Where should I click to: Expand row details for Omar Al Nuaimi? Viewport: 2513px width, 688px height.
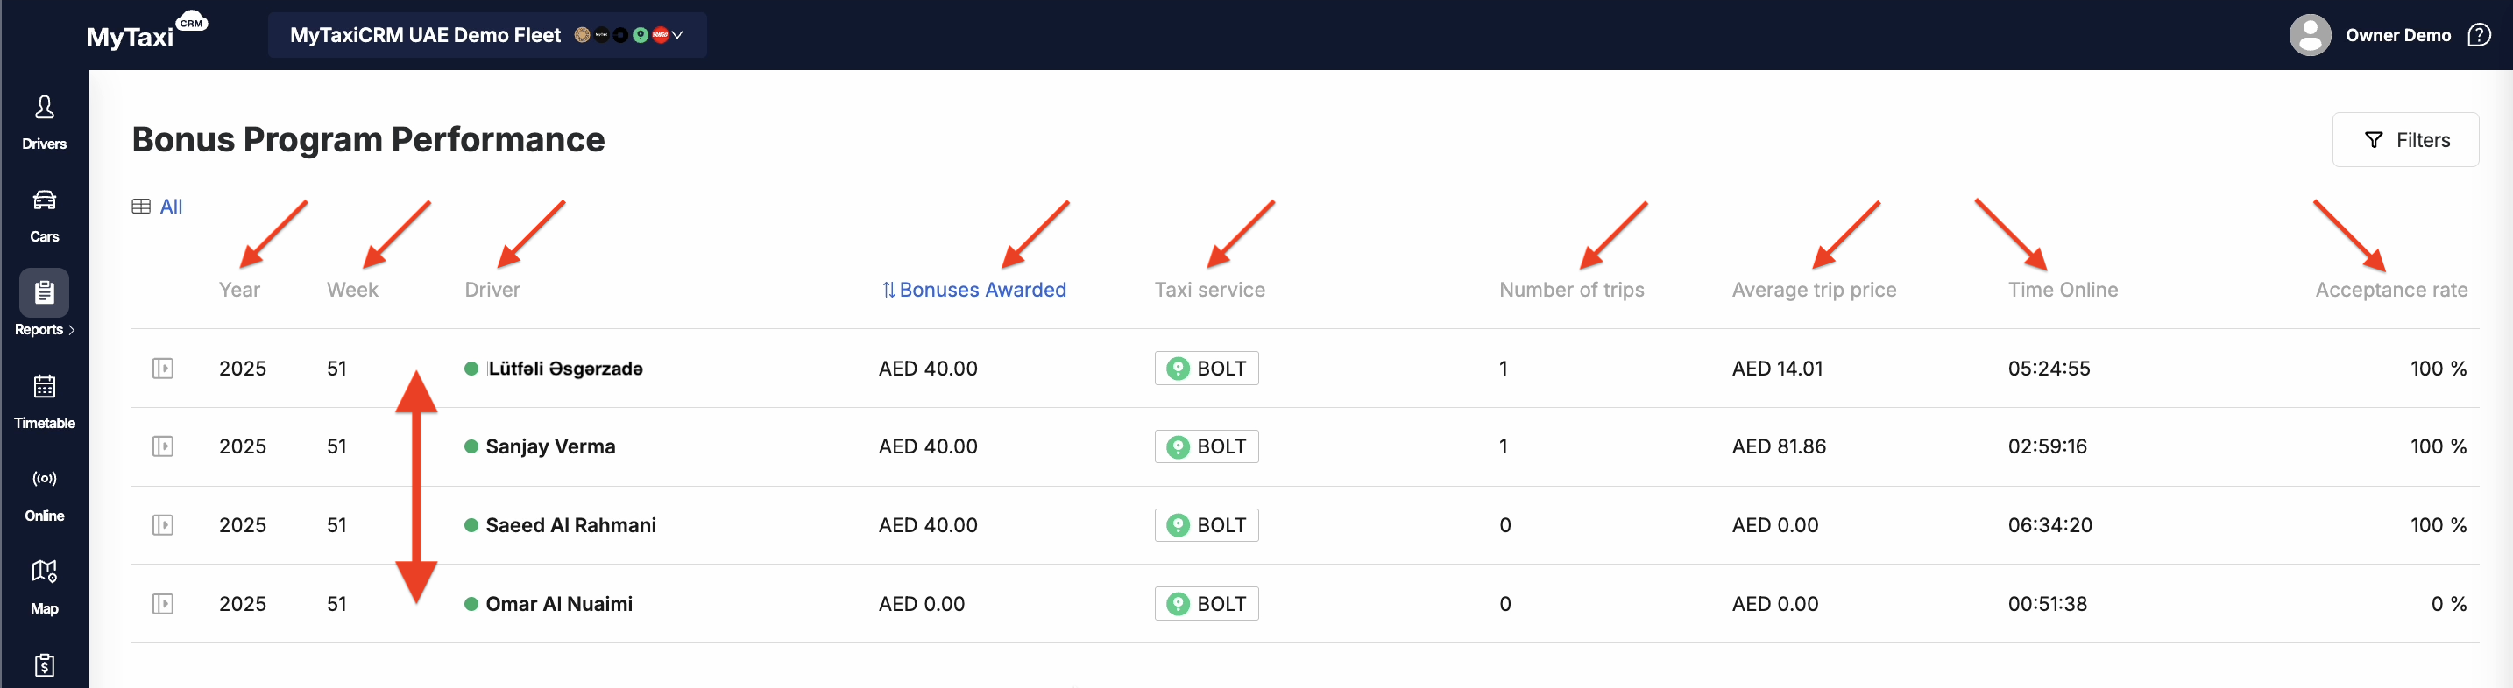pos(163,604)
